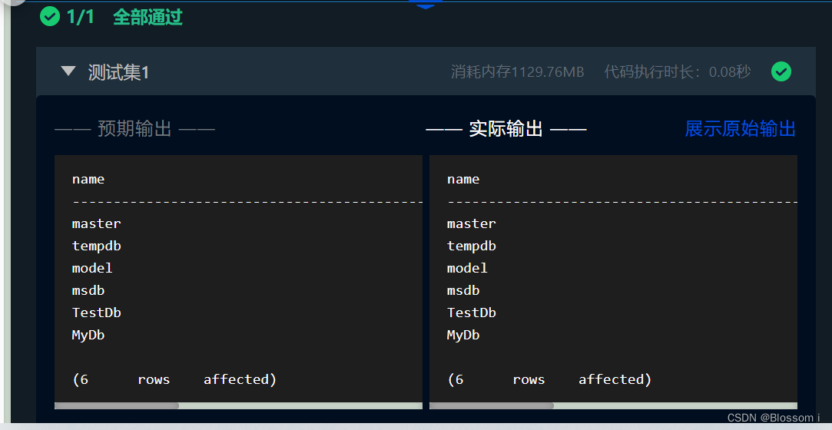
Task: Click '(6 rows affected)' in actual output
Action: coord(549,379)
